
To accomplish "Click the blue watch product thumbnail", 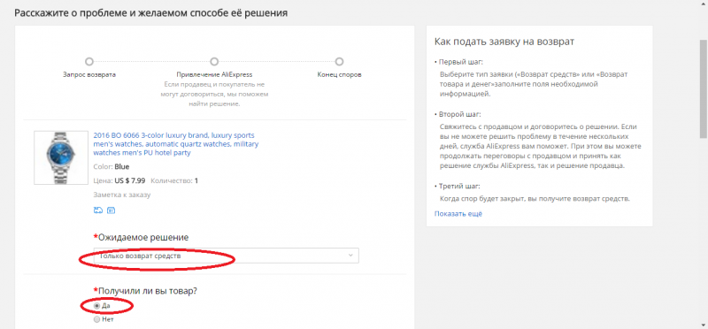I will [61, 158].
